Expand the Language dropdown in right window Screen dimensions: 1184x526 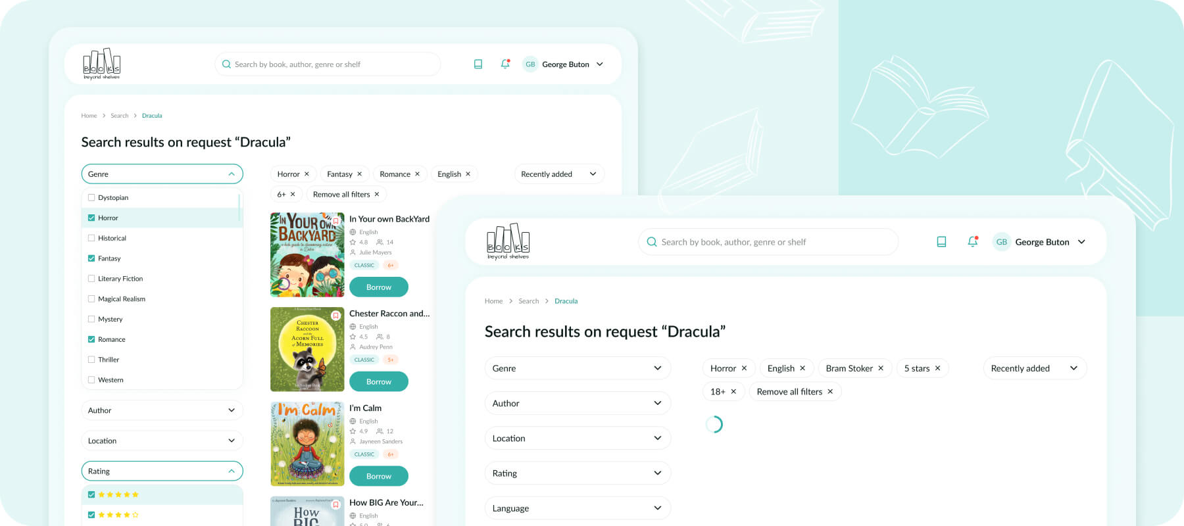pos(578,508)
